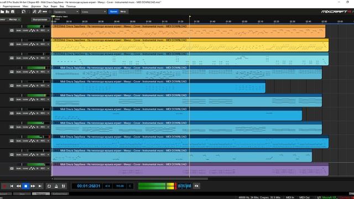354x199 pixels.
Task: Open the REC arrow dropdown on the orange track
Action: [48, 30]
